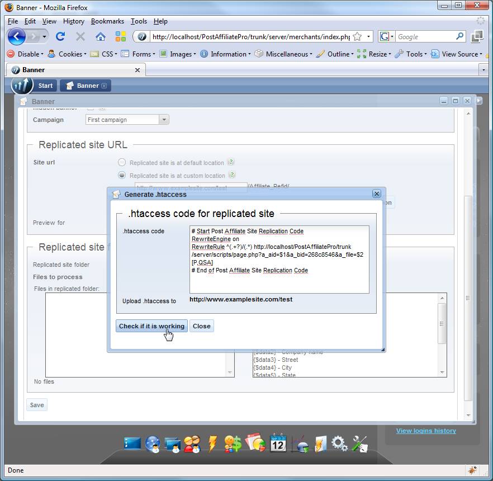493x481 pixels.
Task: Click the '{$data3} - Street' list entry
Action: [x=276, y=360]
